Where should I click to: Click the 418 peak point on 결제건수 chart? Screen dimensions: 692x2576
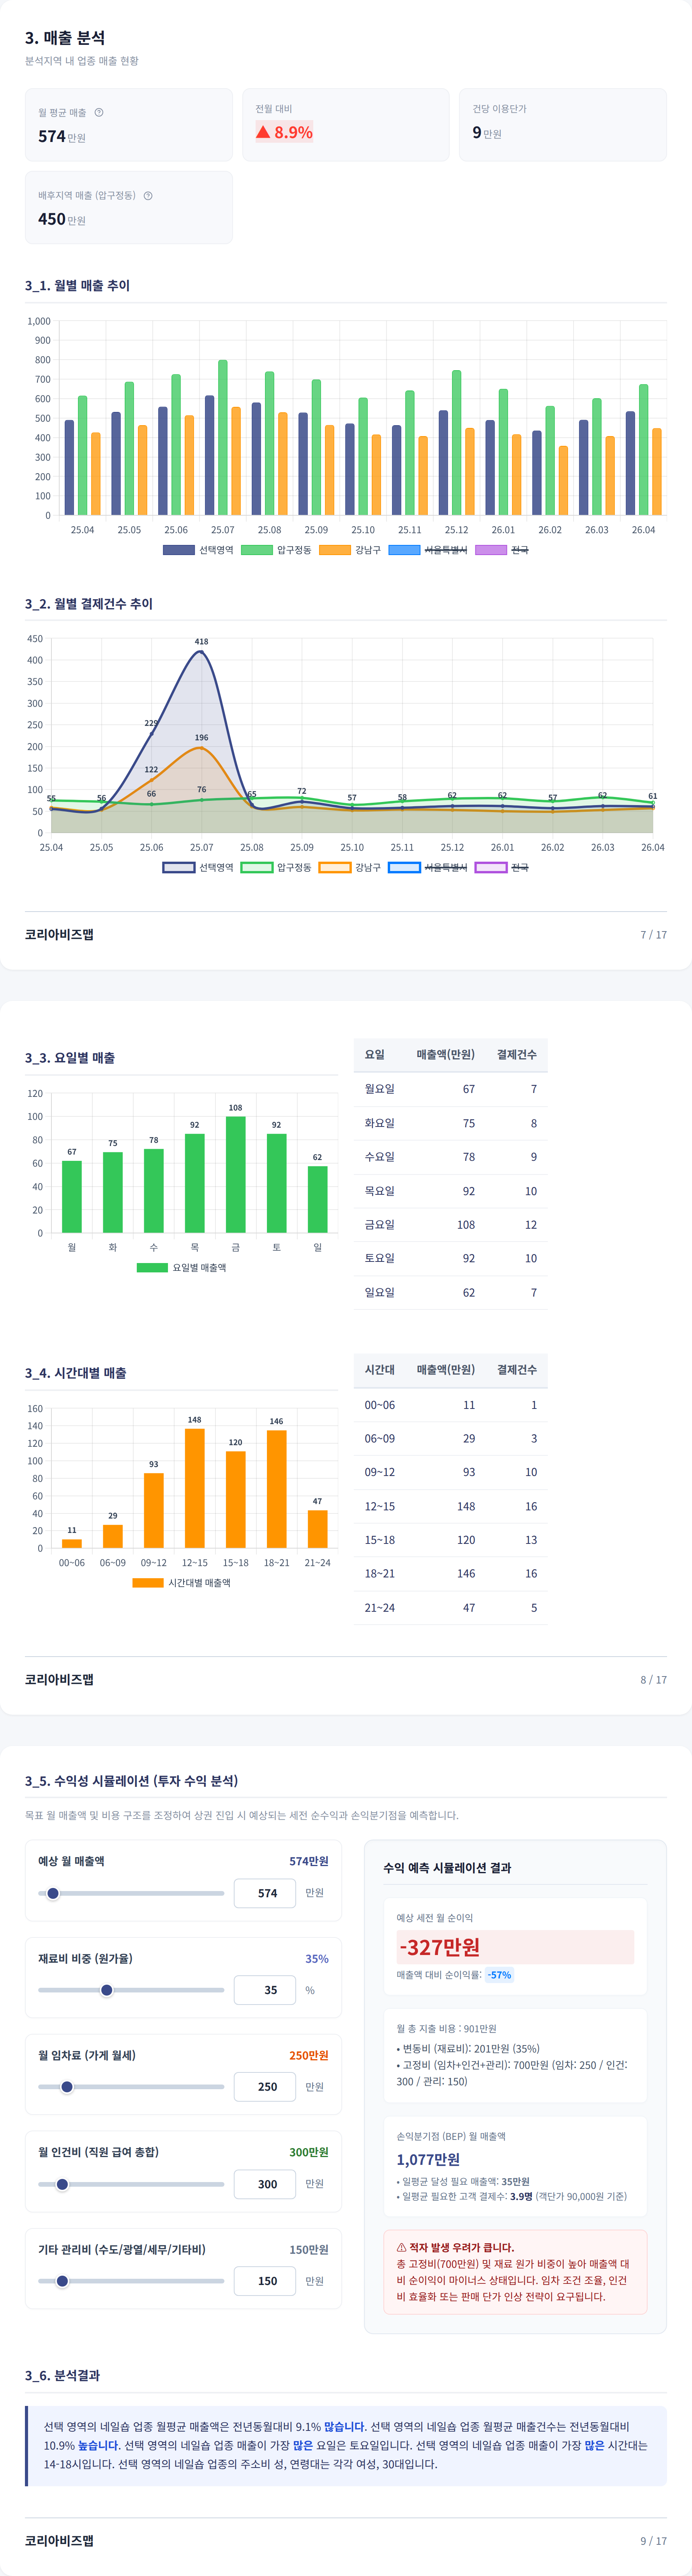click(x=202, y=652)
